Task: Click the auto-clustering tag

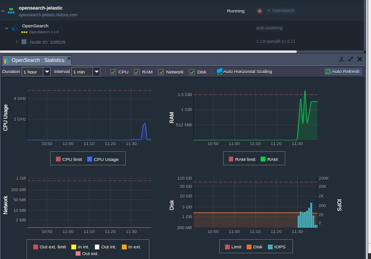Action: pyautogui.click(x=269, y=28)
